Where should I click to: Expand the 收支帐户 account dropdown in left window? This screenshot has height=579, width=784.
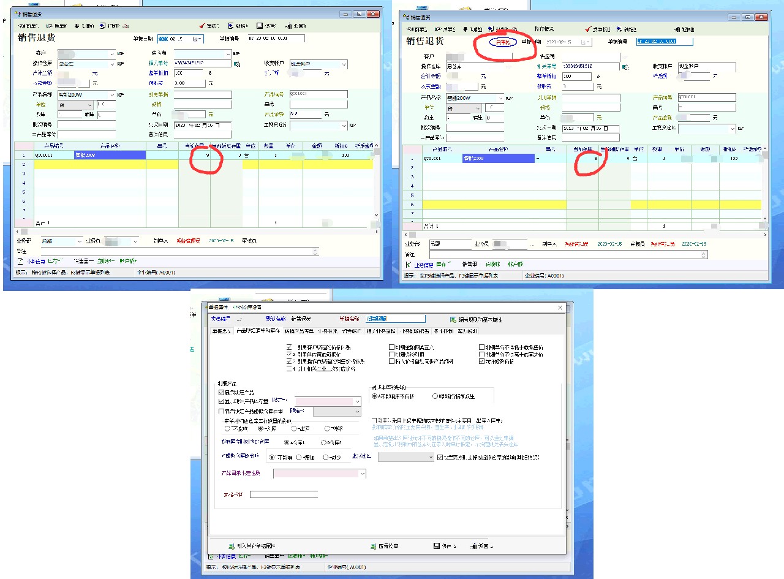pos(344,64)
